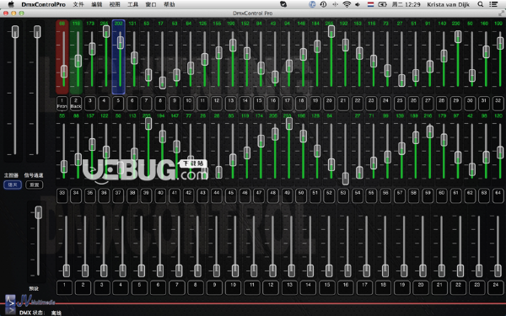Screen dimensions: 506x316
Task: Select channel button 64
Action: coord(498,195)
